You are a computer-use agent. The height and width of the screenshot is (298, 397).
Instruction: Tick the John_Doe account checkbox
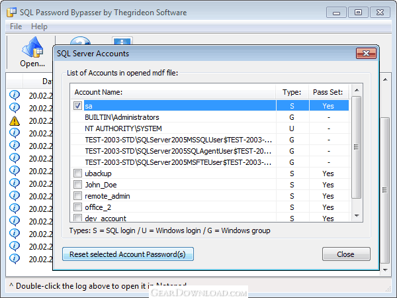(x=77, y=185)
